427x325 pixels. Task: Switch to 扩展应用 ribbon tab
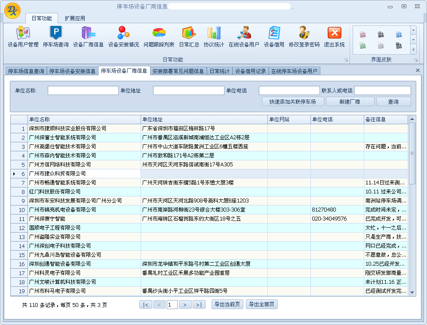coord(75,18)
